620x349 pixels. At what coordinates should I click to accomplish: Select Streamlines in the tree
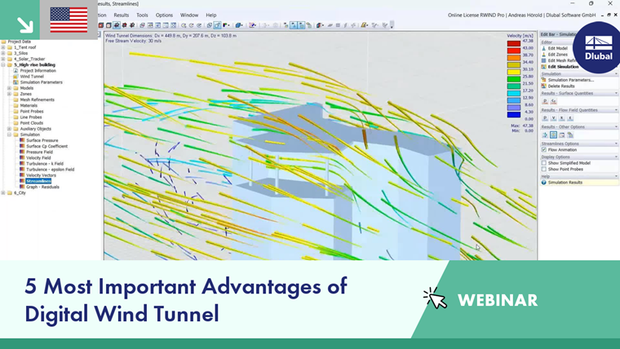(x=38, y=181)
